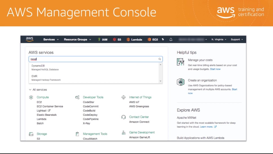Open CodePipeline service
Viewport: 273px width, 154px height.
click(91, 119)
